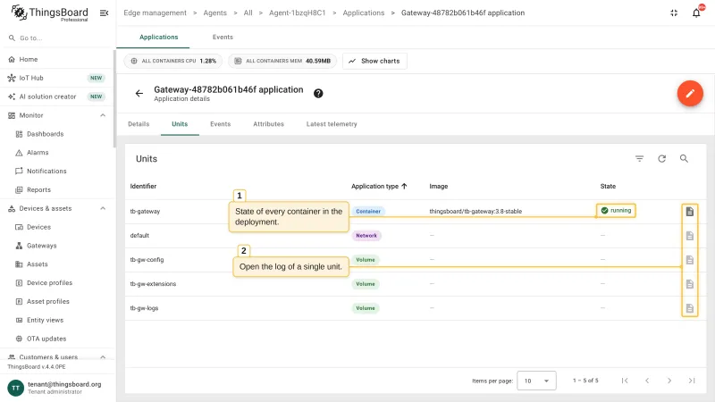Screen dimensions: 715x402
Task: Click the Show charts button
Action: pyautogui.click(x=374, y=61)
